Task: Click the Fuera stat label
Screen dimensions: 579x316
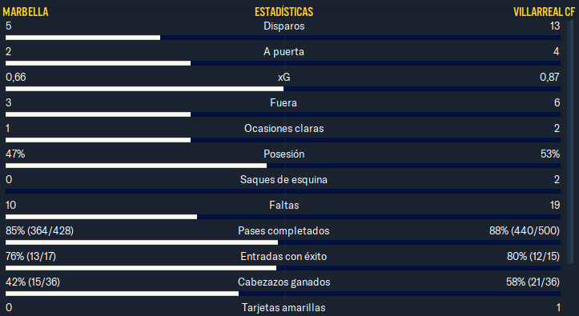Action: [283, 103]
